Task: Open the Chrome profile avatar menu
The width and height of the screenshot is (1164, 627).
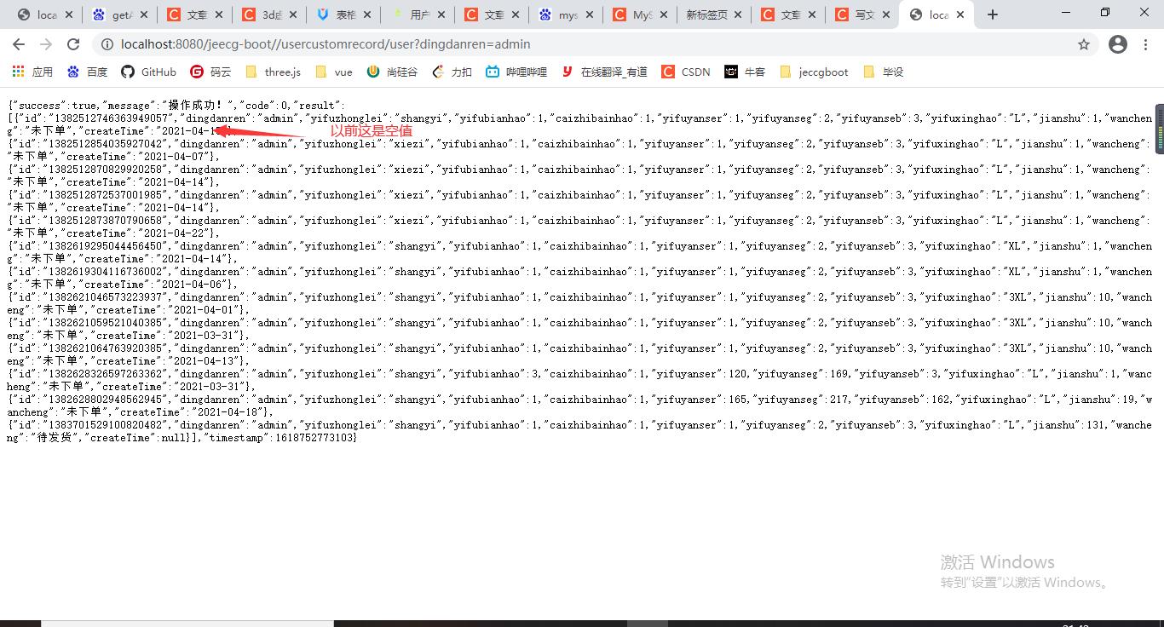Action: (x=1118, y=44)
